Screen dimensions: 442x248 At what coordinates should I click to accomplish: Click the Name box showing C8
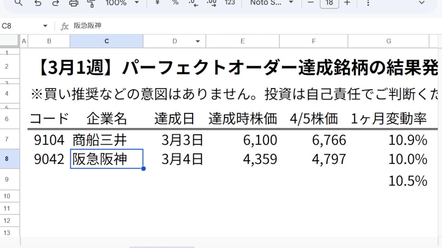click(x=21, y=26)
